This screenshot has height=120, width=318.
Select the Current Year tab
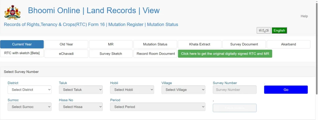pyautogui.click(x=22, y=44)
